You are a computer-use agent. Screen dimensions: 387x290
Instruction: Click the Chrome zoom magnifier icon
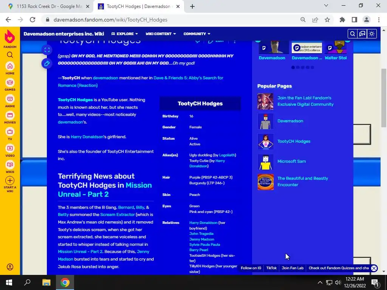[x=303, y=20]
